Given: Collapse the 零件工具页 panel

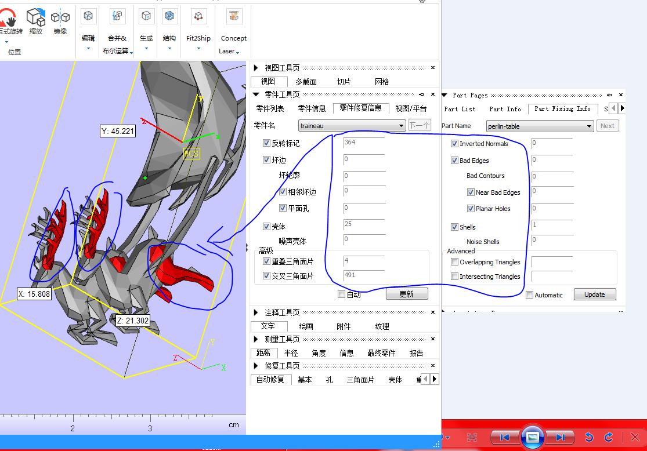Looking at the screenshot, I should click(x=256, y=94).
